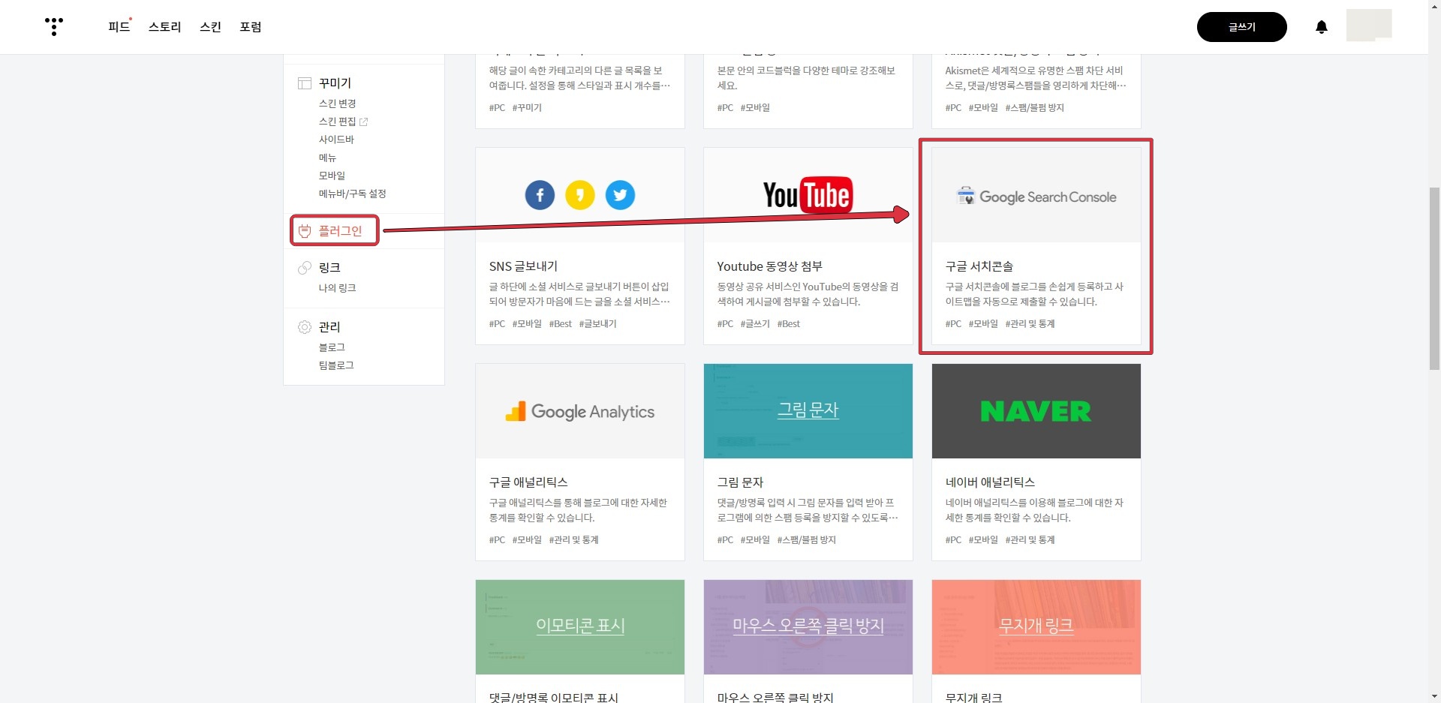
Task: Click the Google Analytics logo
Action: point(579,411)
